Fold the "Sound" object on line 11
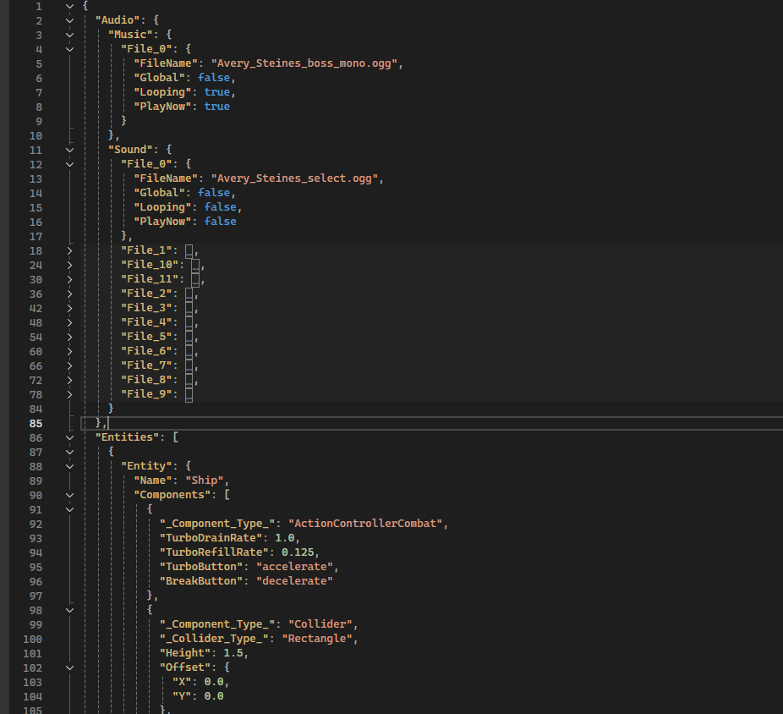783x714 pixels. tap(69, 150)
